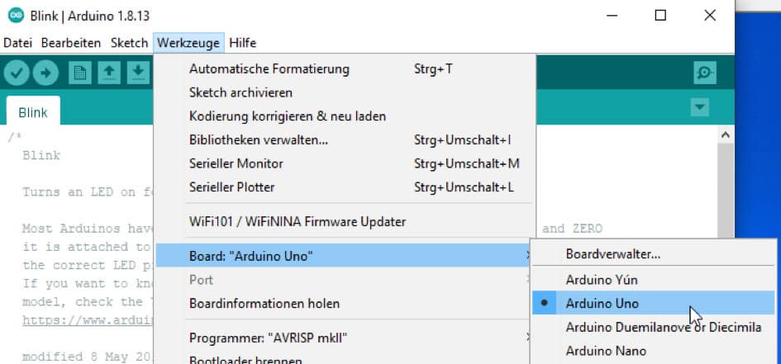Select Kodierung korrigieren & neu laden
Screen dimensions: 781x364
tap(345, 116)
